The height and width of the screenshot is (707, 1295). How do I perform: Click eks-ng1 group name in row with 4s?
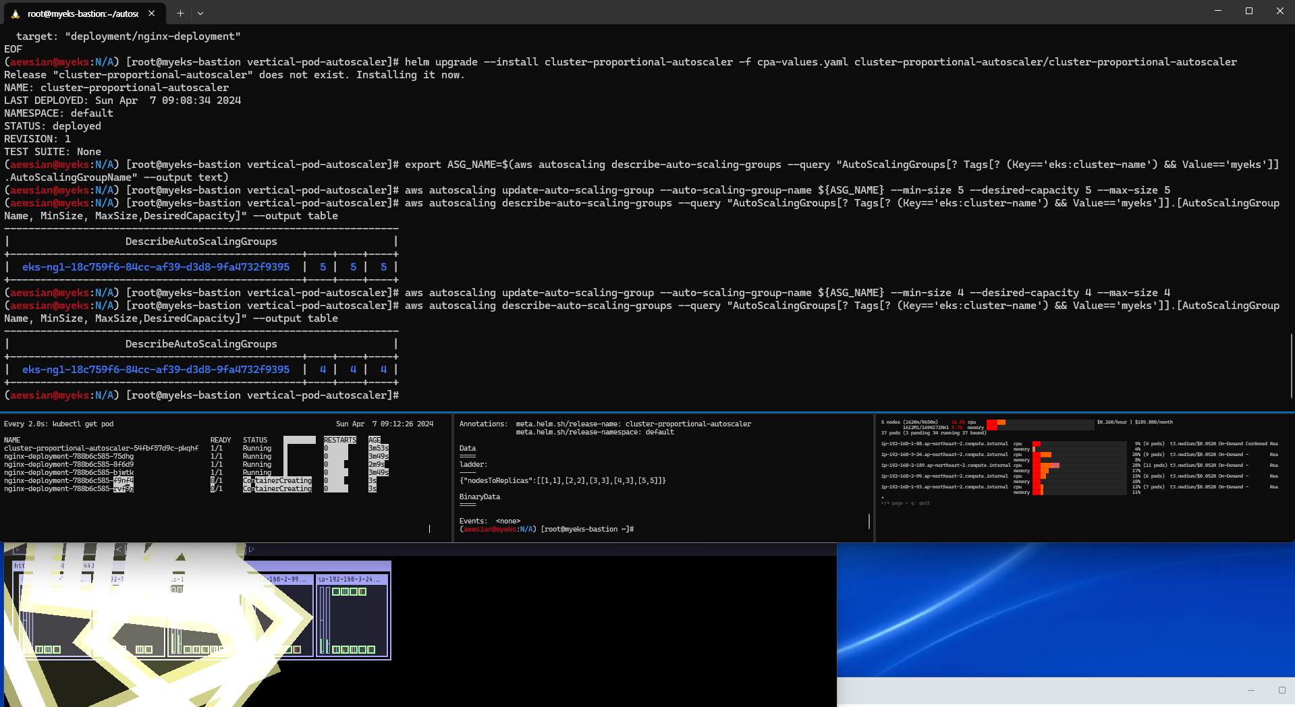tap(156, 370)
